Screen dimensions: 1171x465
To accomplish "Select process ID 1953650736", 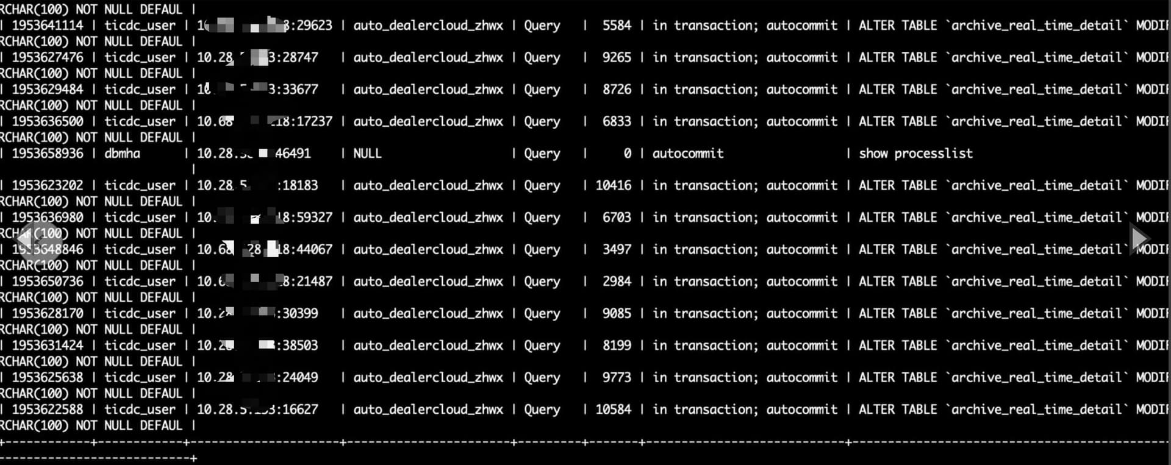I will (48, 282).
